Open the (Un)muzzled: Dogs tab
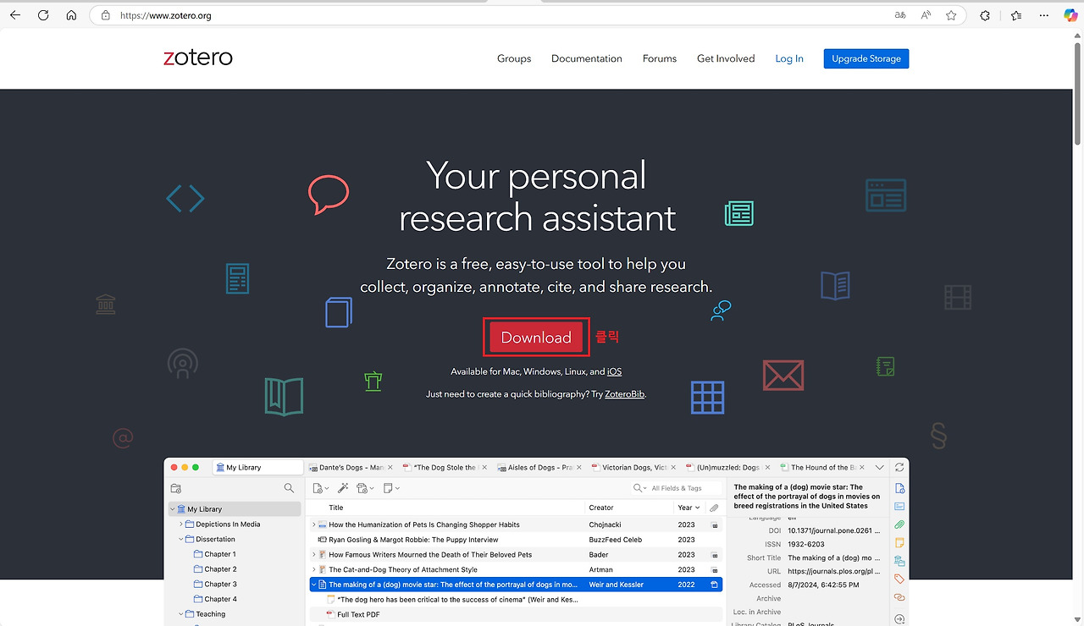Screen dimensions: 1084x626 click(729, 467)
